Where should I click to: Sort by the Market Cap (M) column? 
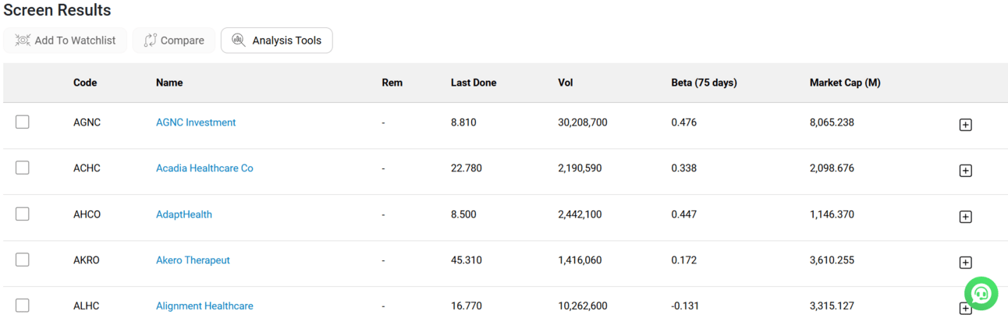(x=845, y=83)
